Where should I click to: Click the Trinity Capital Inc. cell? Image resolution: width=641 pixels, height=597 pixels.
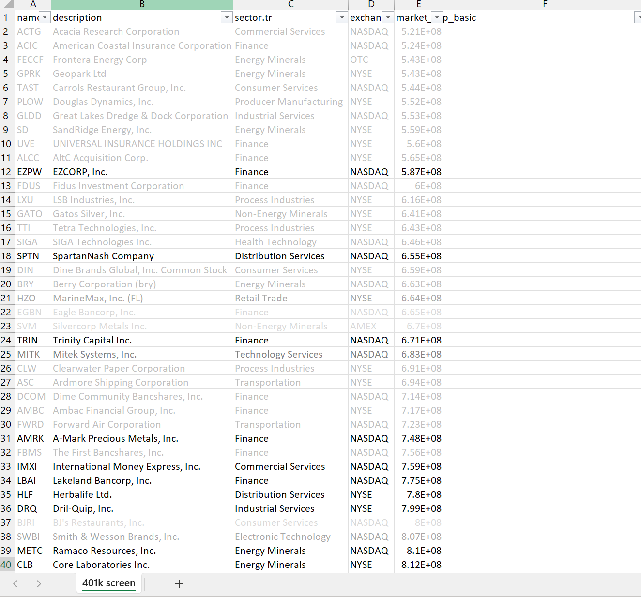pos(142,340)
